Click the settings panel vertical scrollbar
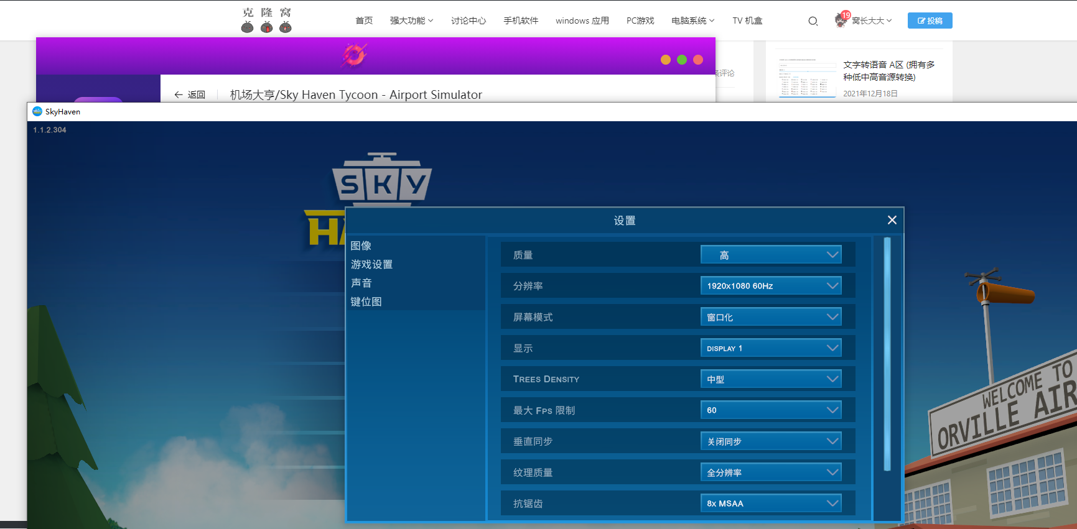 click(887, 354)
